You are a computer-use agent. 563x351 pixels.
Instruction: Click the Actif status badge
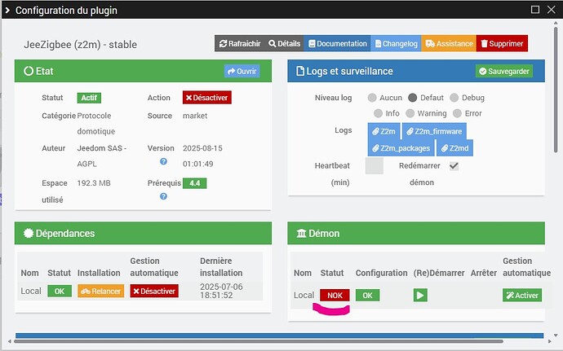[89, 98]
